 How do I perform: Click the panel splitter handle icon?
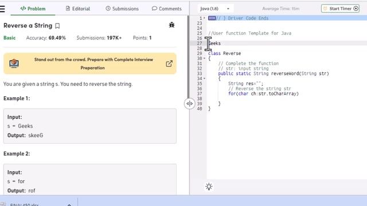(189, 104)
